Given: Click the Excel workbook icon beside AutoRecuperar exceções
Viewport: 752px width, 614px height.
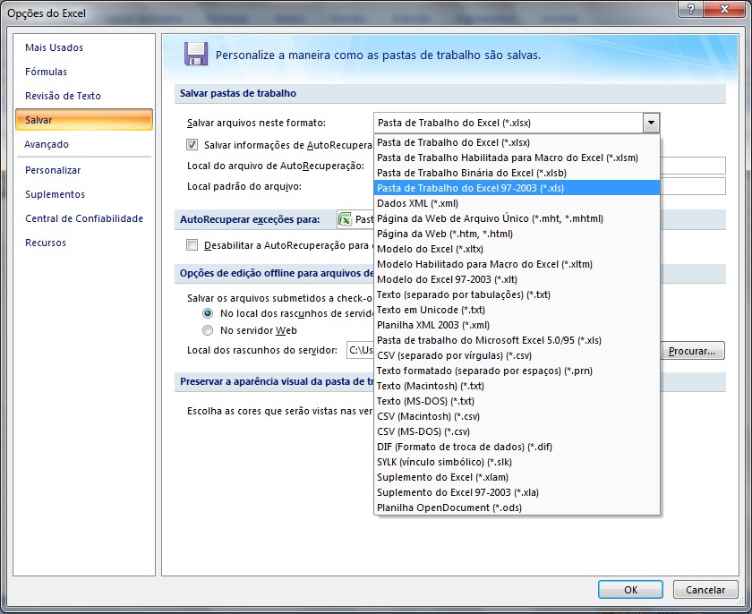Looking at the screenshot, I should (345, 218).
